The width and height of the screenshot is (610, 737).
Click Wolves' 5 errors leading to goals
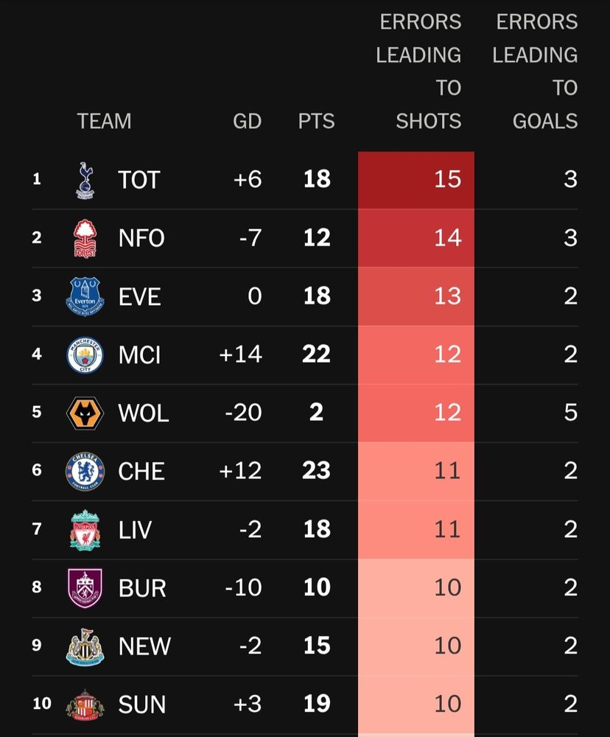tap(570, 413)
